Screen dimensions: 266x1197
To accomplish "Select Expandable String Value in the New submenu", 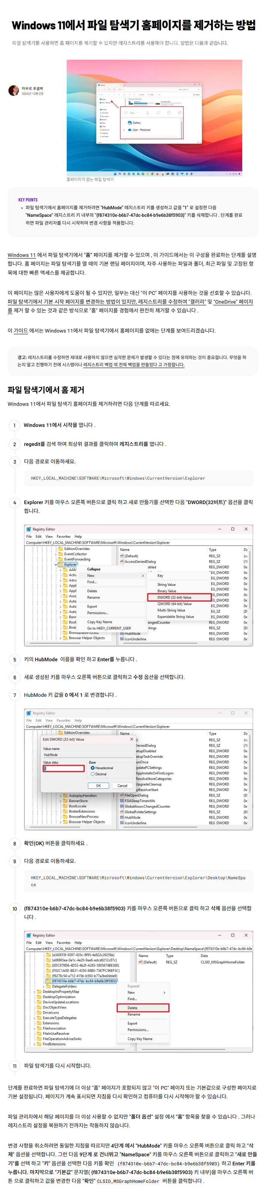I will (176, 617).
